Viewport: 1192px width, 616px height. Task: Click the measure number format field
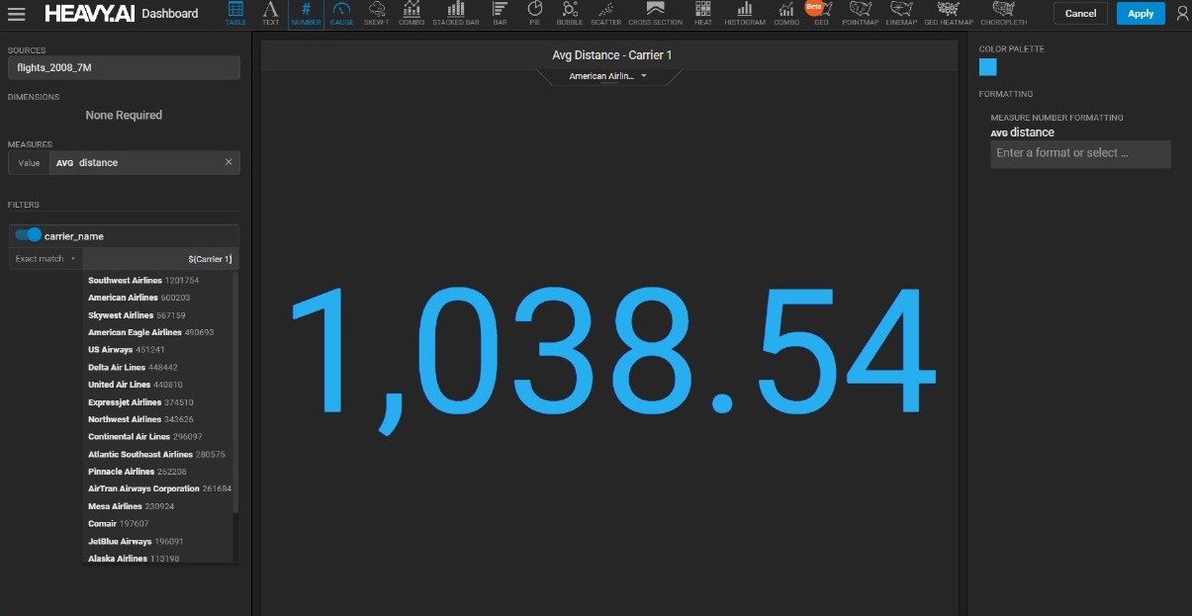click(1080, 153)
